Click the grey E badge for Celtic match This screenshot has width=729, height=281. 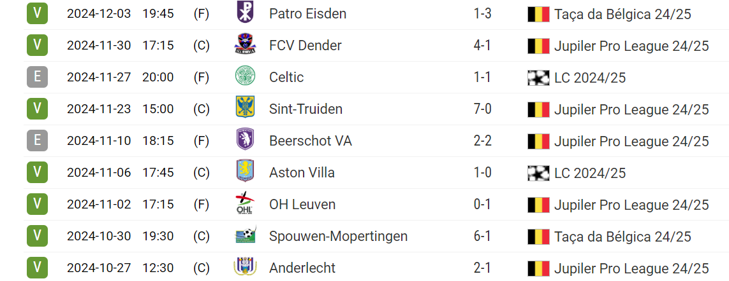[x=38, y=77]
